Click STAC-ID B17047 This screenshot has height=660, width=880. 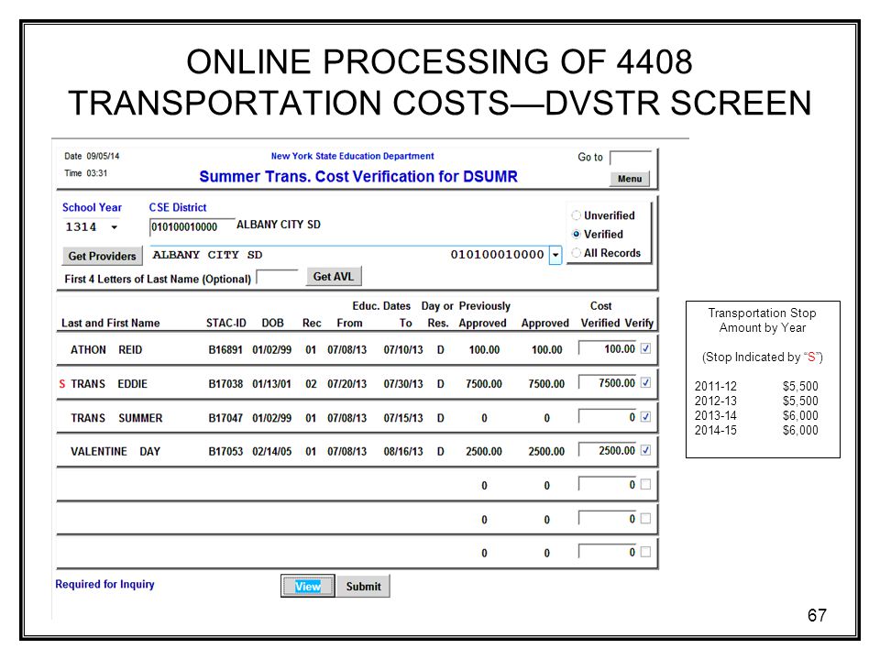pyautogui.click(x=225, y=418)
